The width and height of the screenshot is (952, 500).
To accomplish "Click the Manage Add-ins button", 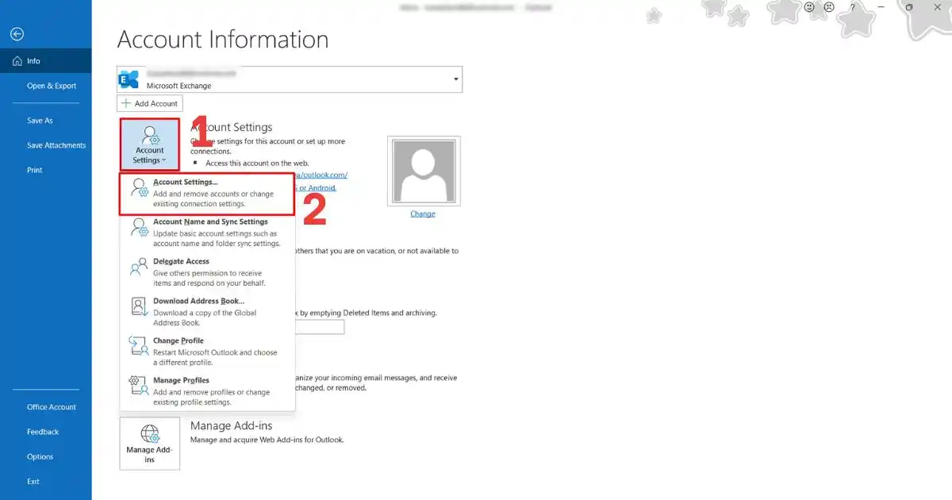I will [x=149, y=444].
